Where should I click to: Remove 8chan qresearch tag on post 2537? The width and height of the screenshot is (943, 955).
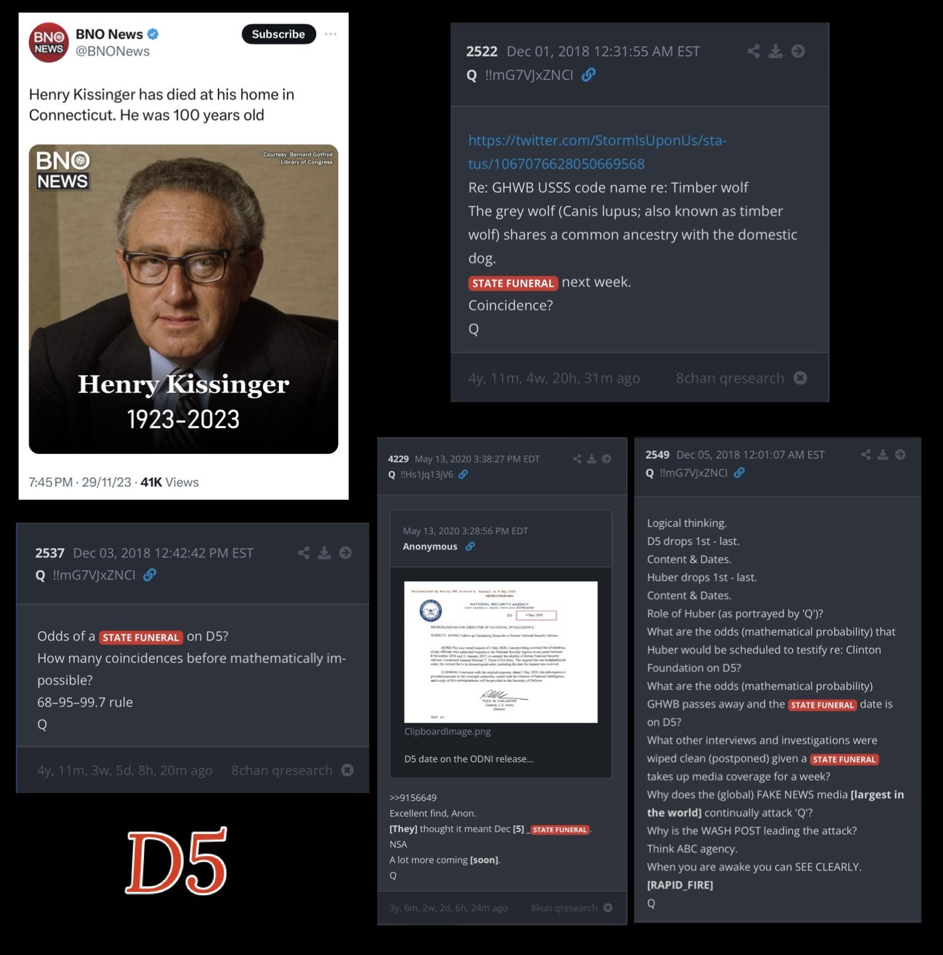347,770
